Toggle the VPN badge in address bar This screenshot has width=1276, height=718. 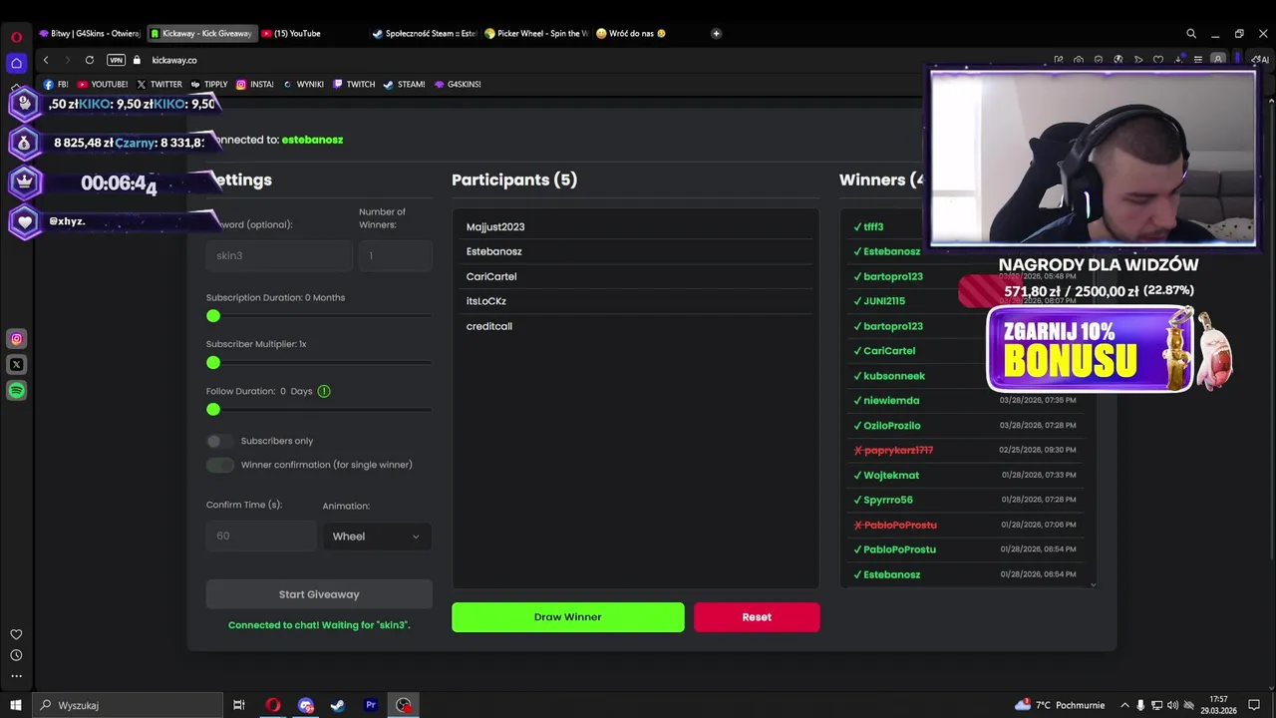[x=116, y=60]
